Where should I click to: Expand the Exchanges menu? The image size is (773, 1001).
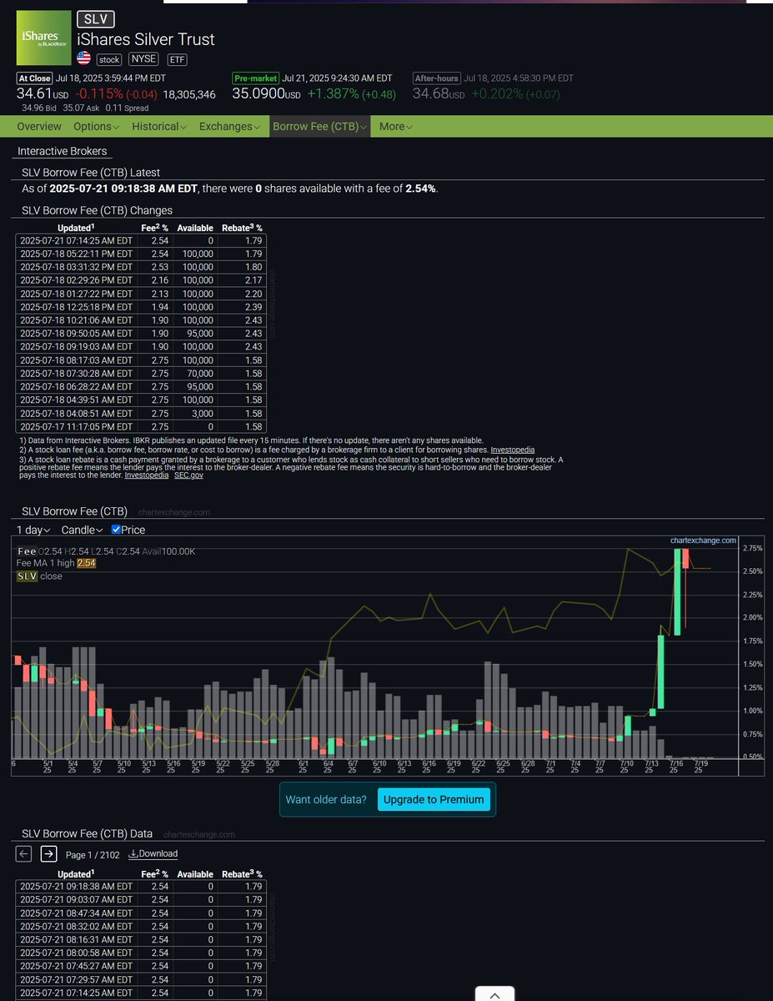229,127
